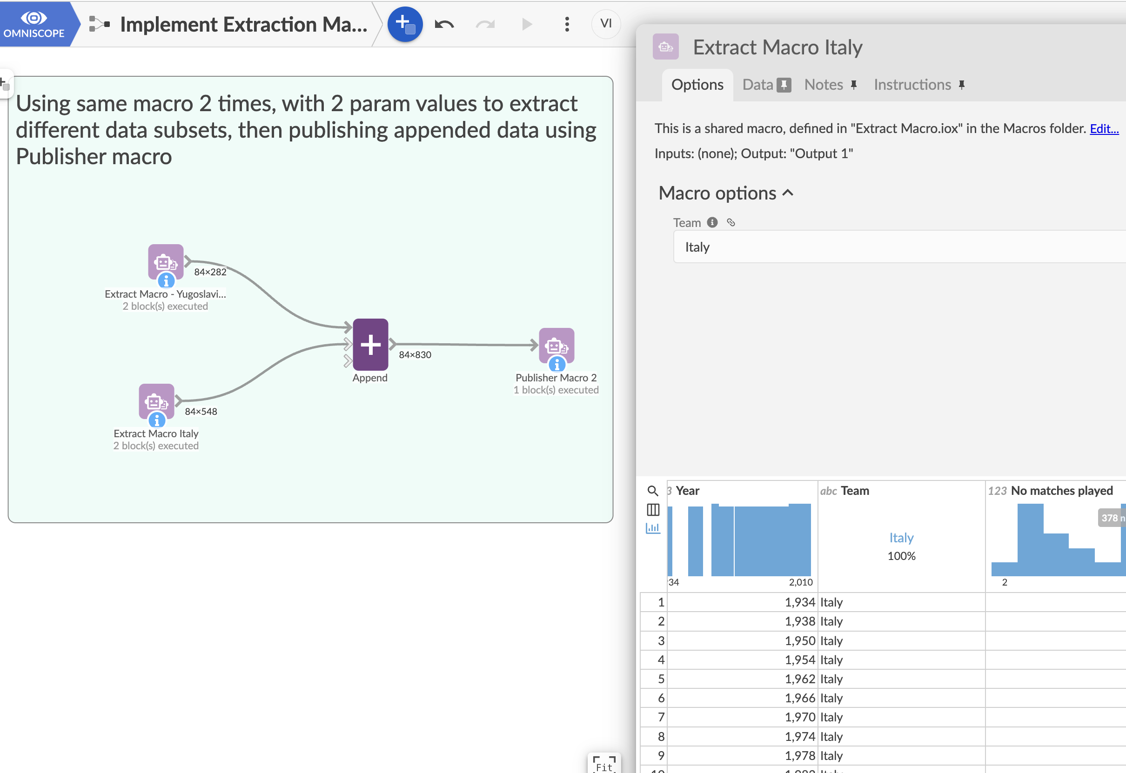Toggle the pin on the Notes tab
This screenshot has height=773, width=1126.
coord(854,85)
